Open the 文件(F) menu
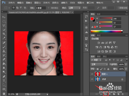Screen dimensions: 129x96 12,3
